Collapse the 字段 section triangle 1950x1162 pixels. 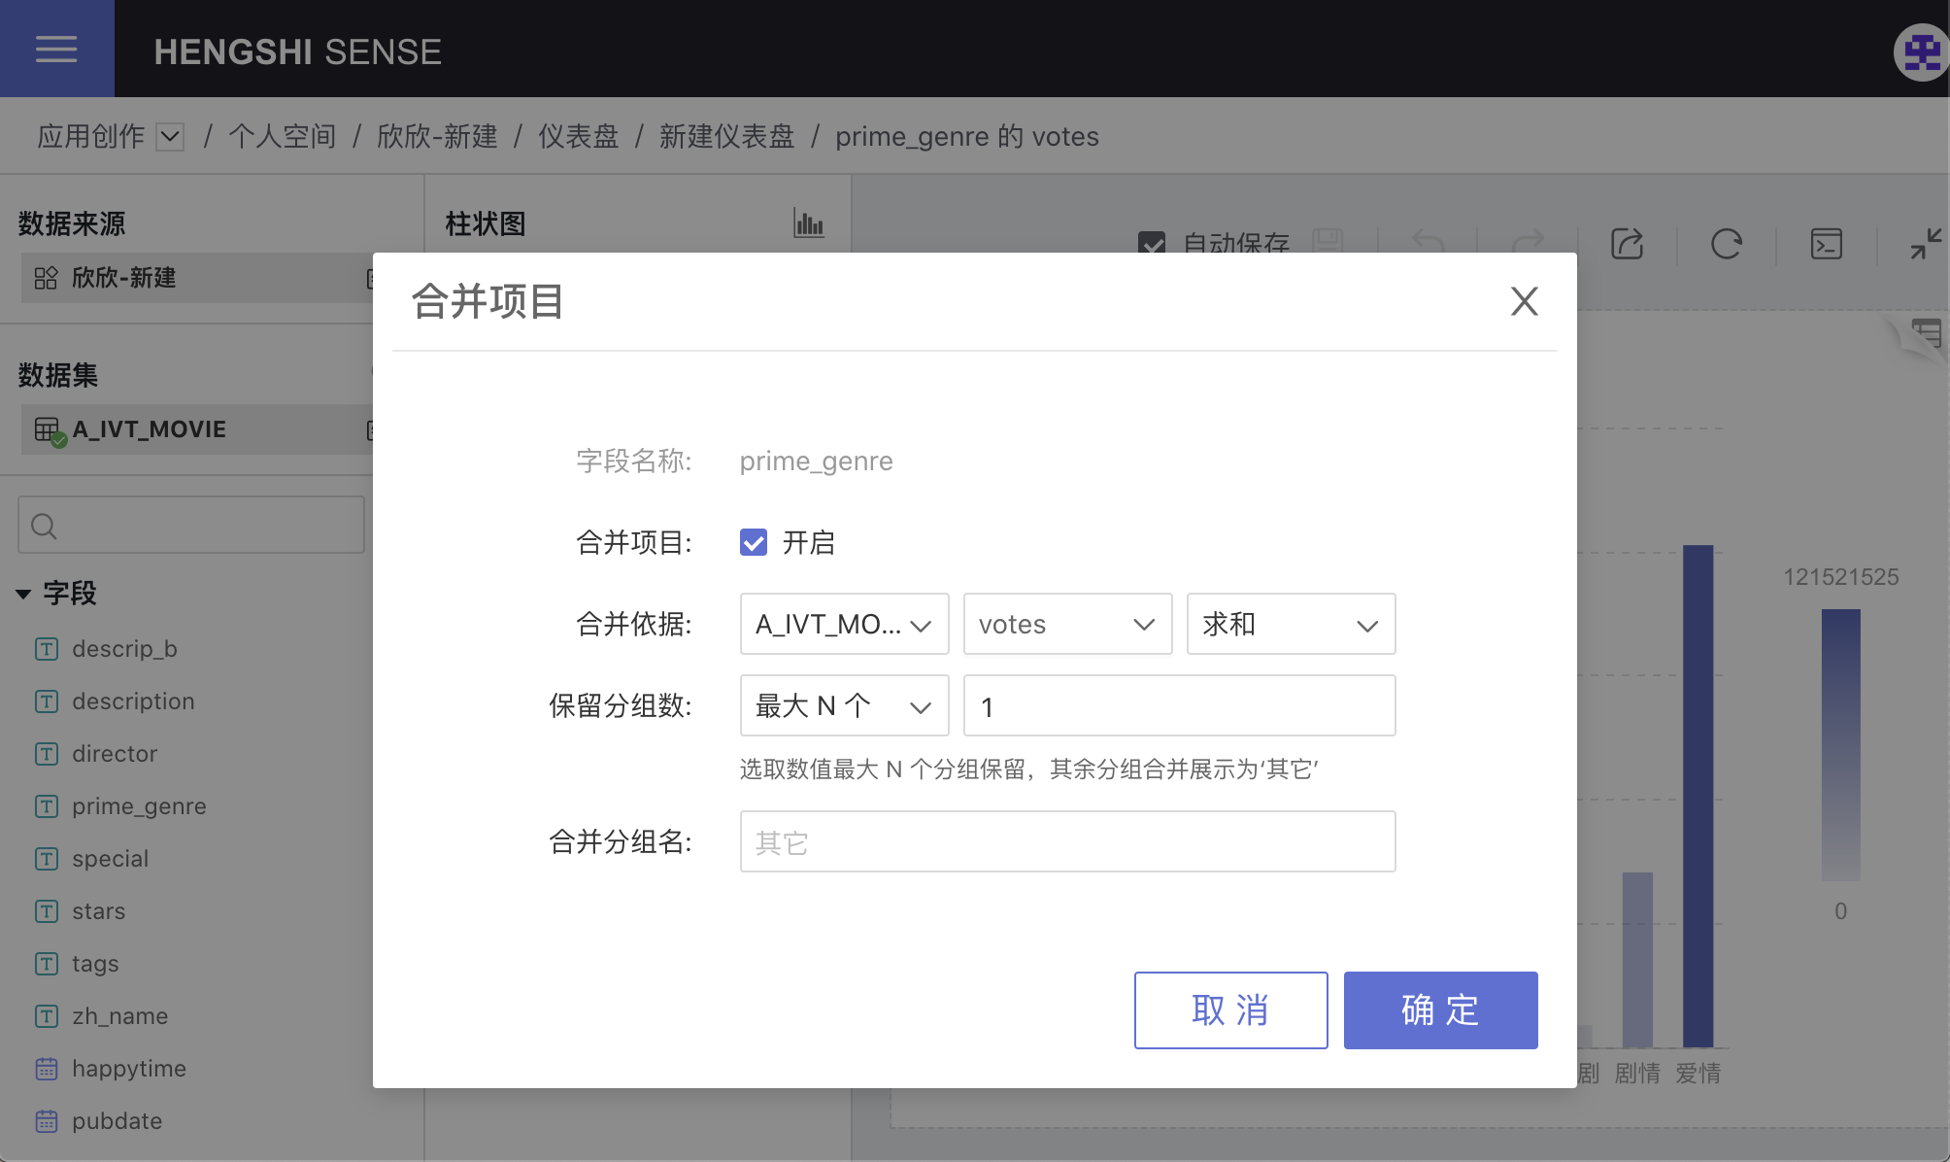[24, 594]
